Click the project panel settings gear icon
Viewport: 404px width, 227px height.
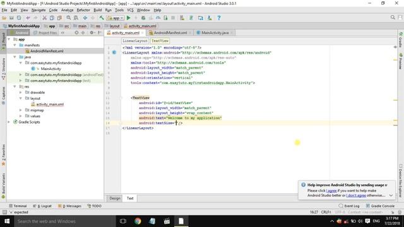92,33
